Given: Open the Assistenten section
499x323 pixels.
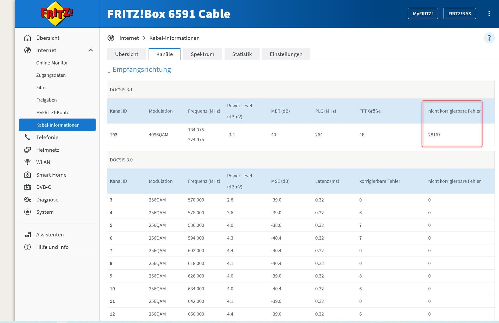Looking at the screenshot, I should 50,234.
